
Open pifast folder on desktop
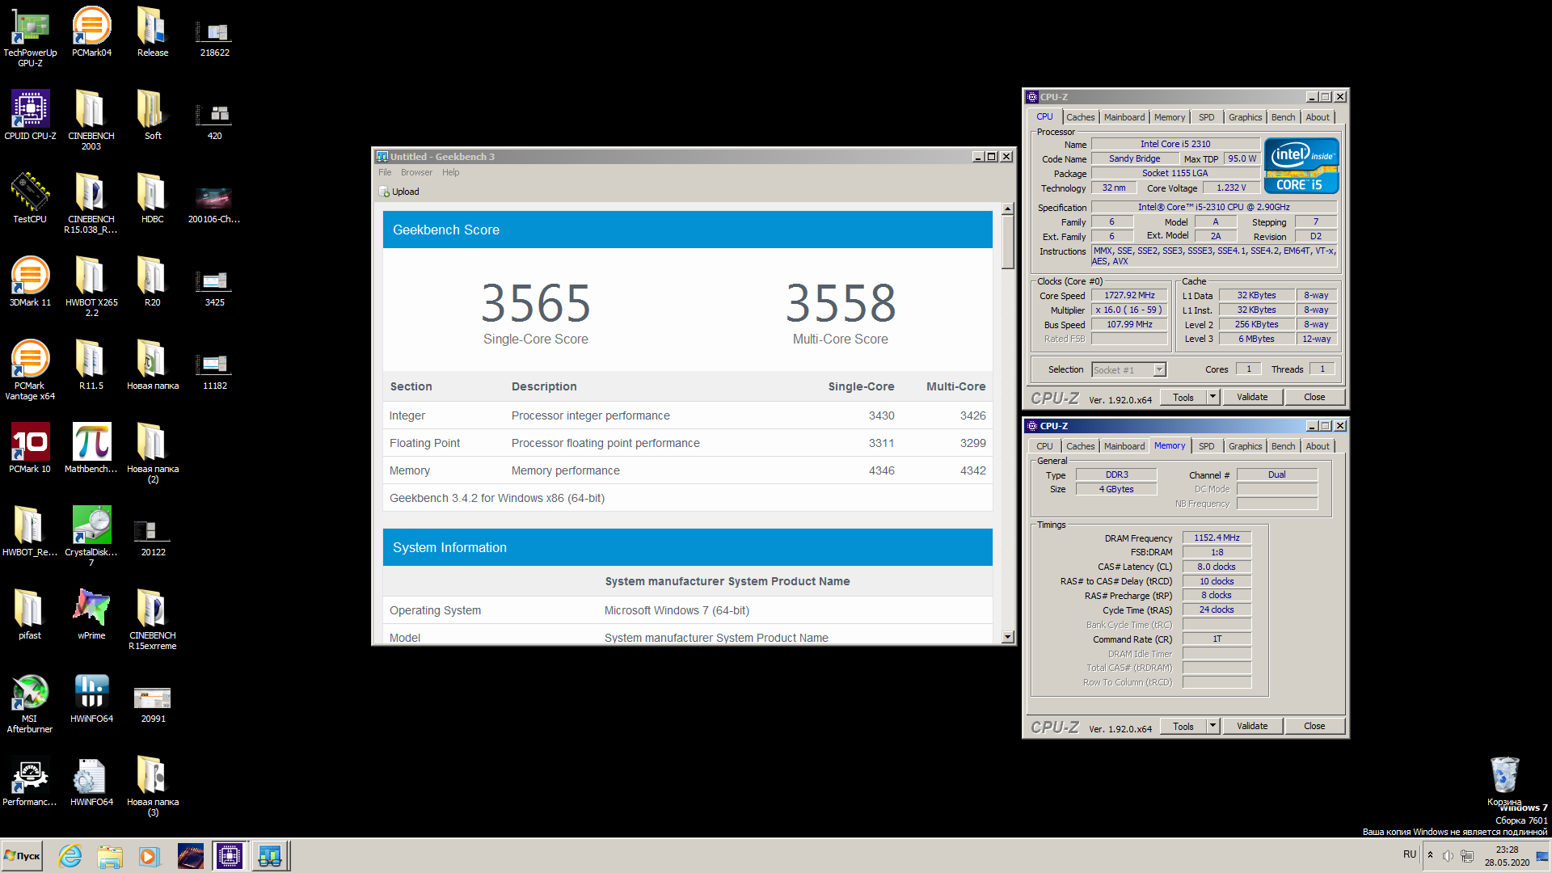click(x=30, y=615)
